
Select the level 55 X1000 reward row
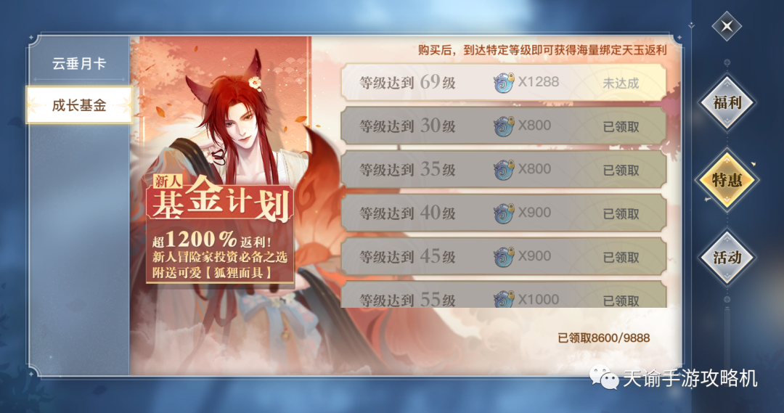tap(504, 295)
